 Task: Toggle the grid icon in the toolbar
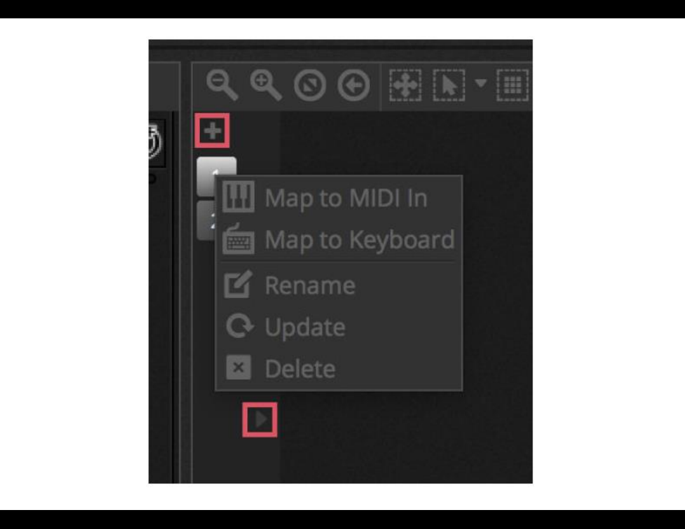click(x=513, y=85)
